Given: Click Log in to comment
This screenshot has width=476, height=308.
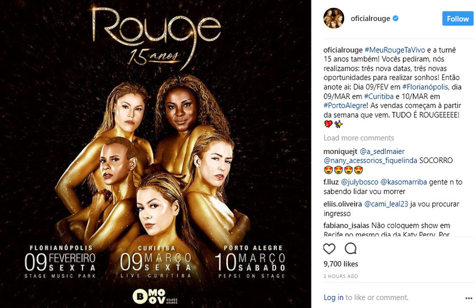Looking at the screenshot, I should tap(333, 297).
